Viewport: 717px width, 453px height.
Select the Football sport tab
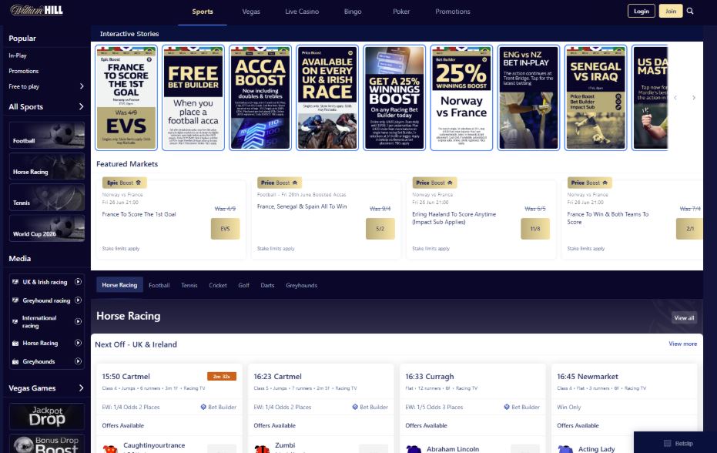pos(159,285)
